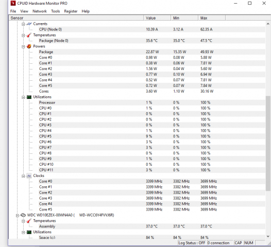The image size is (271, 247).
Task: Click the vertical scrollbar thumb
Action: [268, 143]
